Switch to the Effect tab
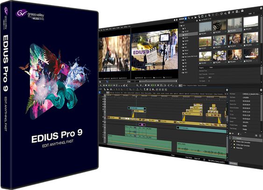Screen dimensions: 263x190 (185, 86)
